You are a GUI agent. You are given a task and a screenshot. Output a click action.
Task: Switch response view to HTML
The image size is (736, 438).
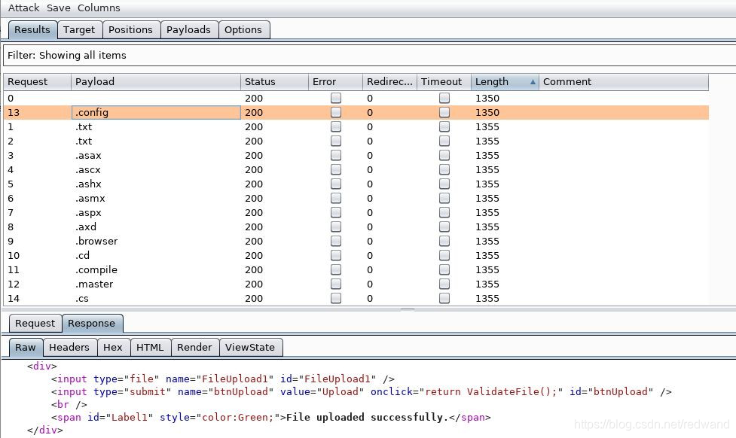pos(150,348)
